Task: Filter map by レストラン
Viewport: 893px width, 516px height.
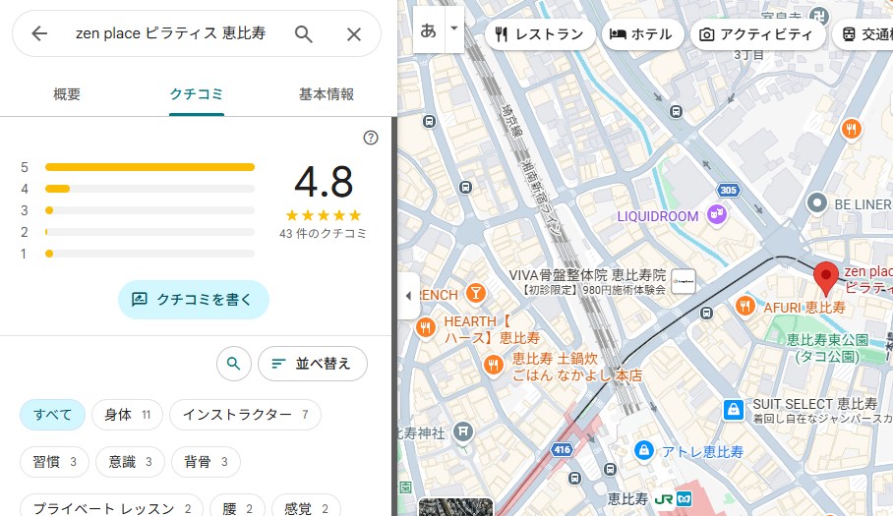Action: 539,34
